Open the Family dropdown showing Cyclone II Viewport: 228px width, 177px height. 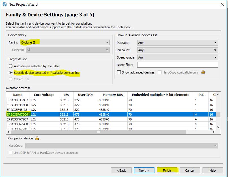65,42
